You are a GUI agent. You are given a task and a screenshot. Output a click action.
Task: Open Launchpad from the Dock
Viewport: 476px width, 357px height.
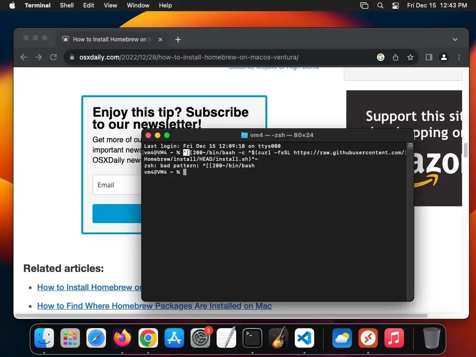pos(70,338)
